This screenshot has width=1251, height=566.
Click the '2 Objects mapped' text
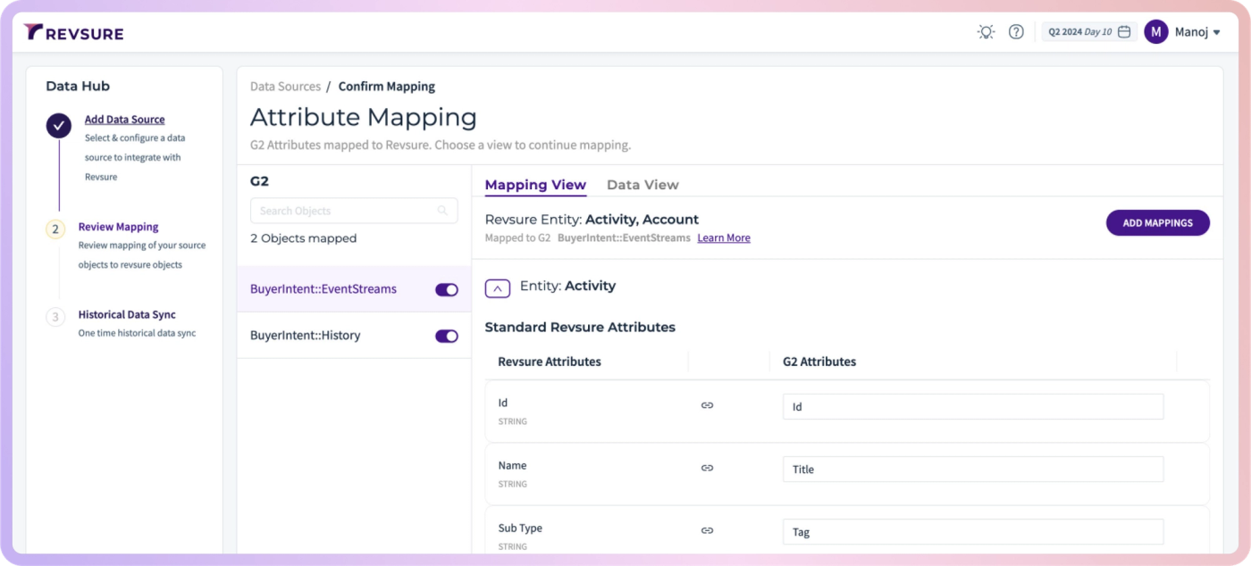point(303,238)
